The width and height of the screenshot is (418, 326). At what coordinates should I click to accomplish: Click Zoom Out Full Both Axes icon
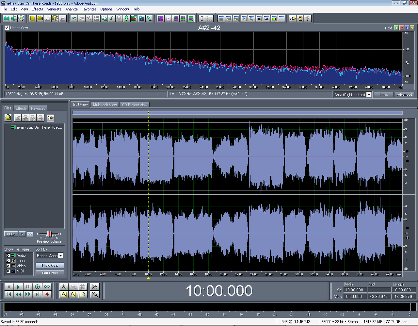point(83,286)
